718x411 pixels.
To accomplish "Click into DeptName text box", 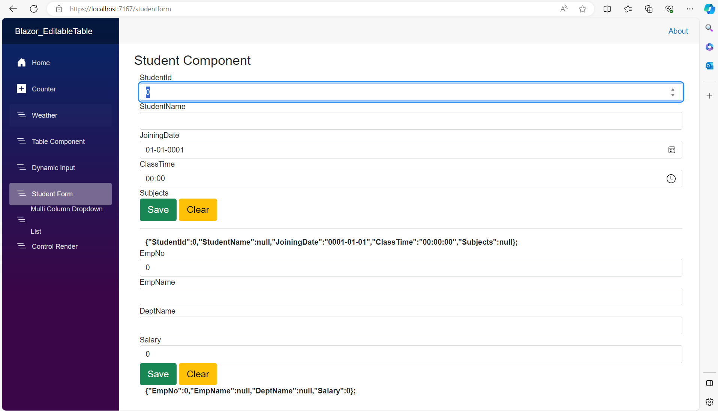I will click(411, 326).
